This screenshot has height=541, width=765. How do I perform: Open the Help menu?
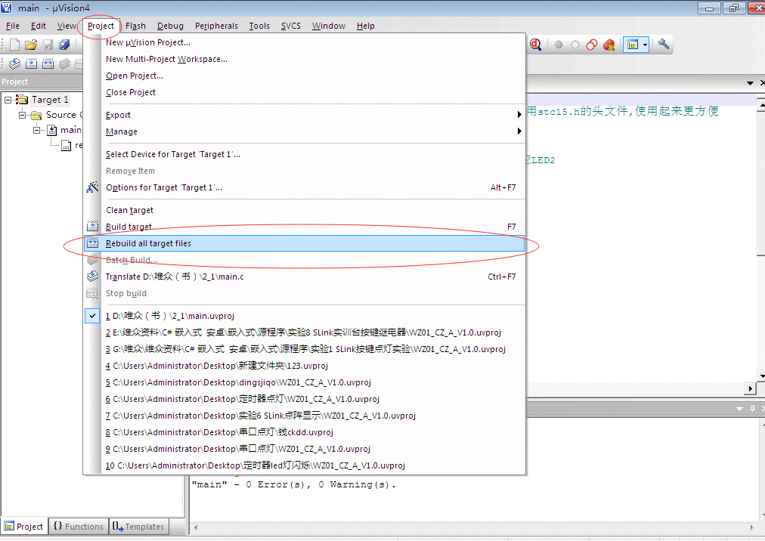pyautogui.click(x=365, y=26)
